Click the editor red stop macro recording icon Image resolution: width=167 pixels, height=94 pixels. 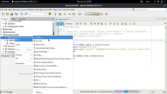pyautogui.click(x=131, y=24)
